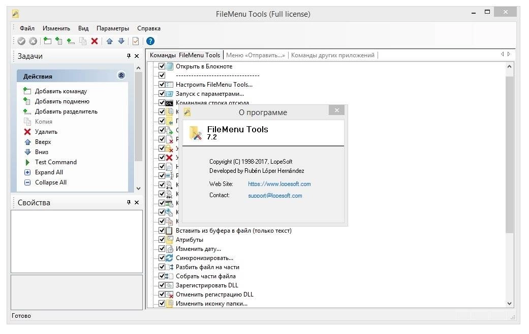Open Help via blue question mark icon

(x=150, y=41)
